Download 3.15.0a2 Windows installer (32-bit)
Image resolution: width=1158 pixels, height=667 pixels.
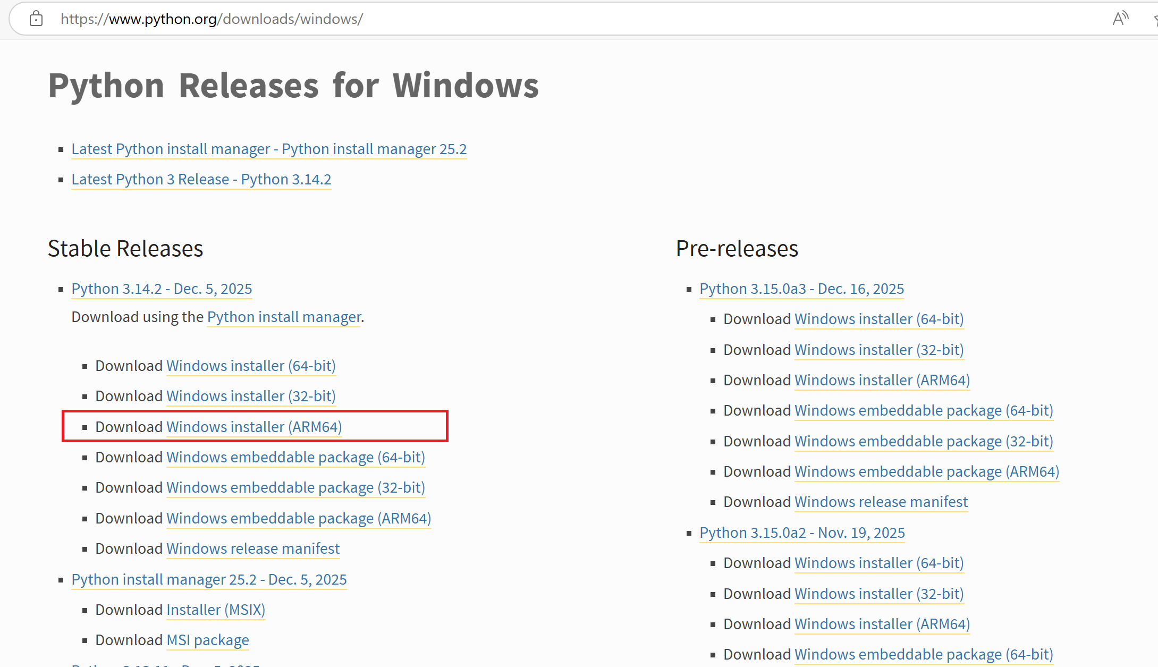pos(879,594)
